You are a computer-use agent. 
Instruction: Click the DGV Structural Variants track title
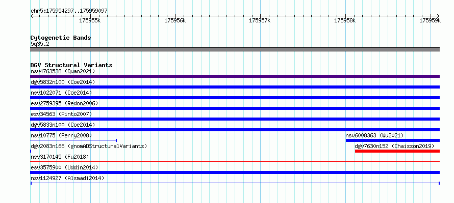point(71,65)
